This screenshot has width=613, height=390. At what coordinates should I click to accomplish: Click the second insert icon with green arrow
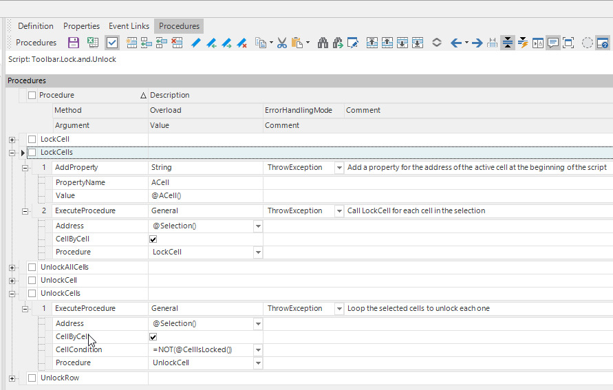(x=162, y=43)
